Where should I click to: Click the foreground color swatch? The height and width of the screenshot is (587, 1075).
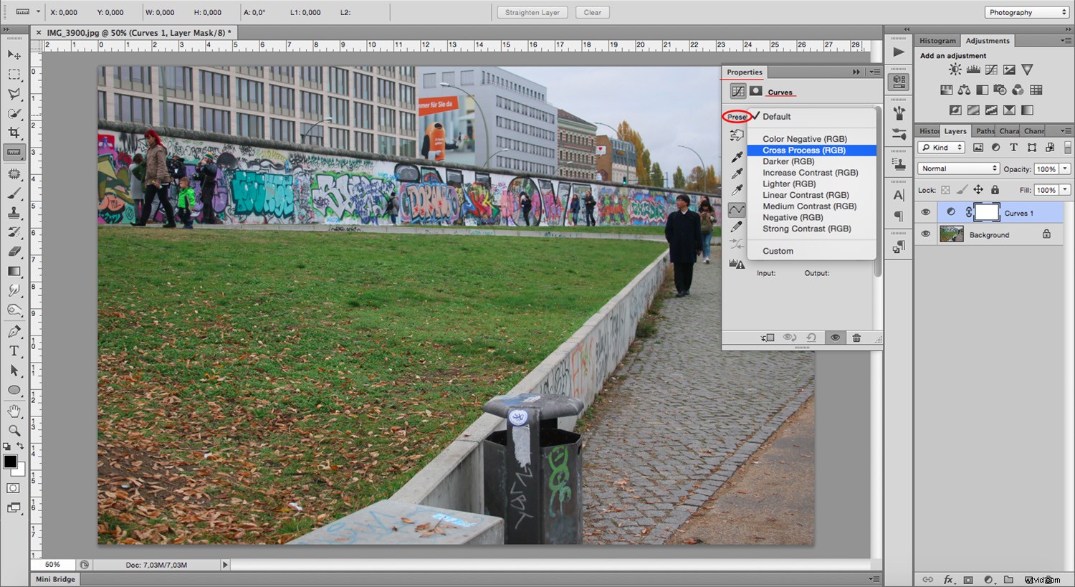pos(10,462)
